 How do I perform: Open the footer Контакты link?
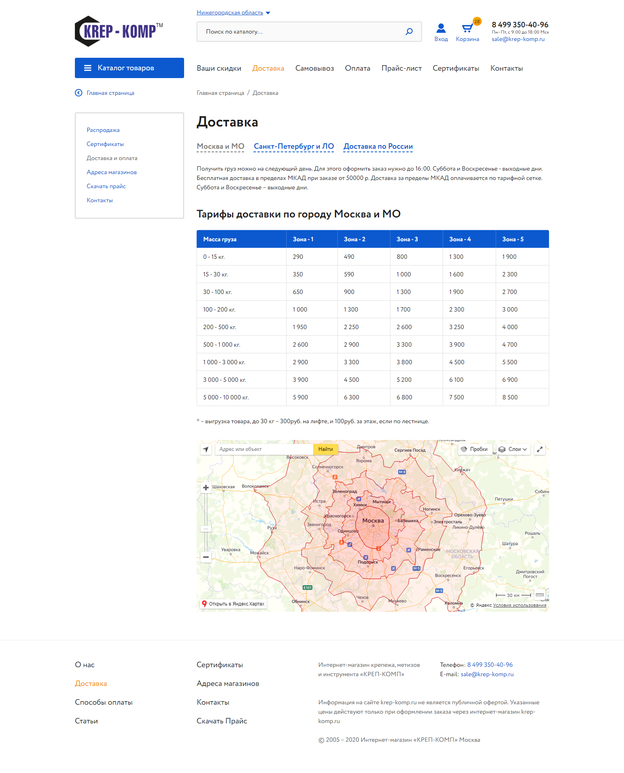[213, 702]
